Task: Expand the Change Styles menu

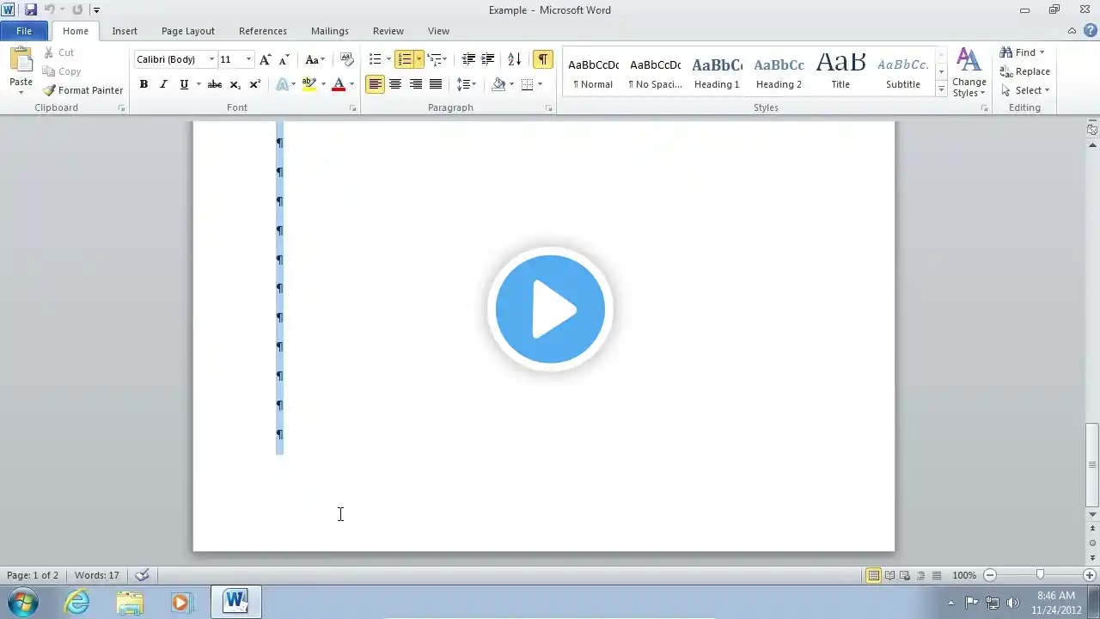Action: click(x=969, y=72)
